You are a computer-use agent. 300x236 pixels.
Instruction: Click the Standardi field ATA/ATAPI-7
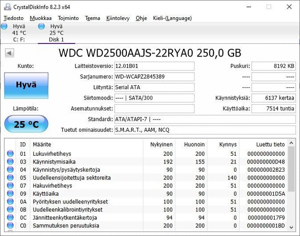205,119
